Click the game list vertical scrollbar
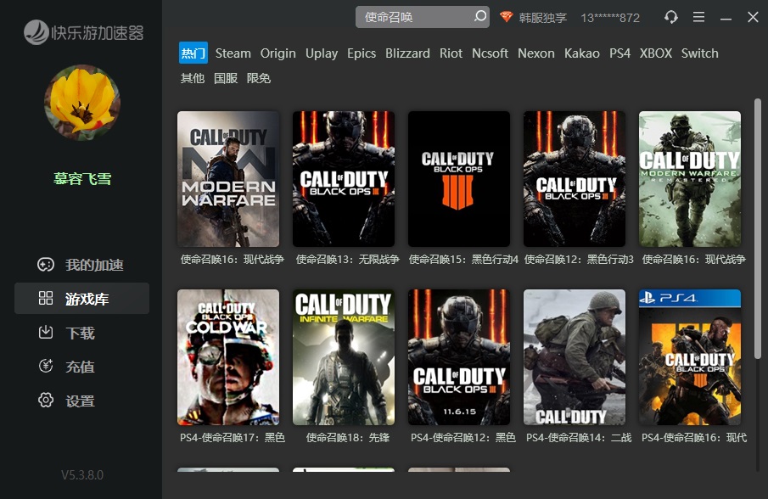Viewport: 768px width, 499px height. pyautogui.click(x=758, y=229)
